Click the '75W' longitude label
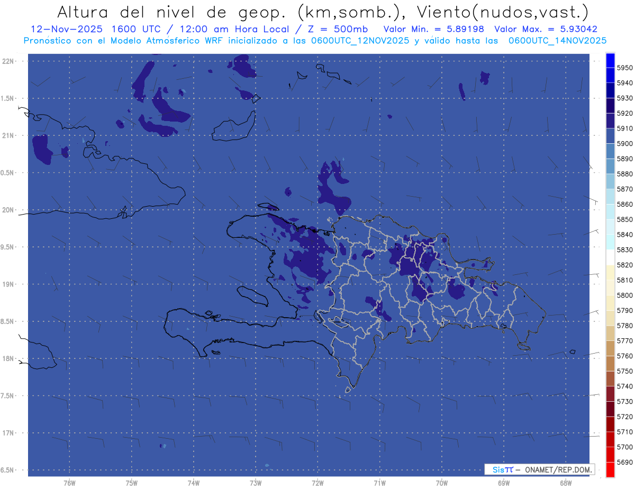Image resolution: width=635 pixels, height=490 pixels. tap(132, 483)
